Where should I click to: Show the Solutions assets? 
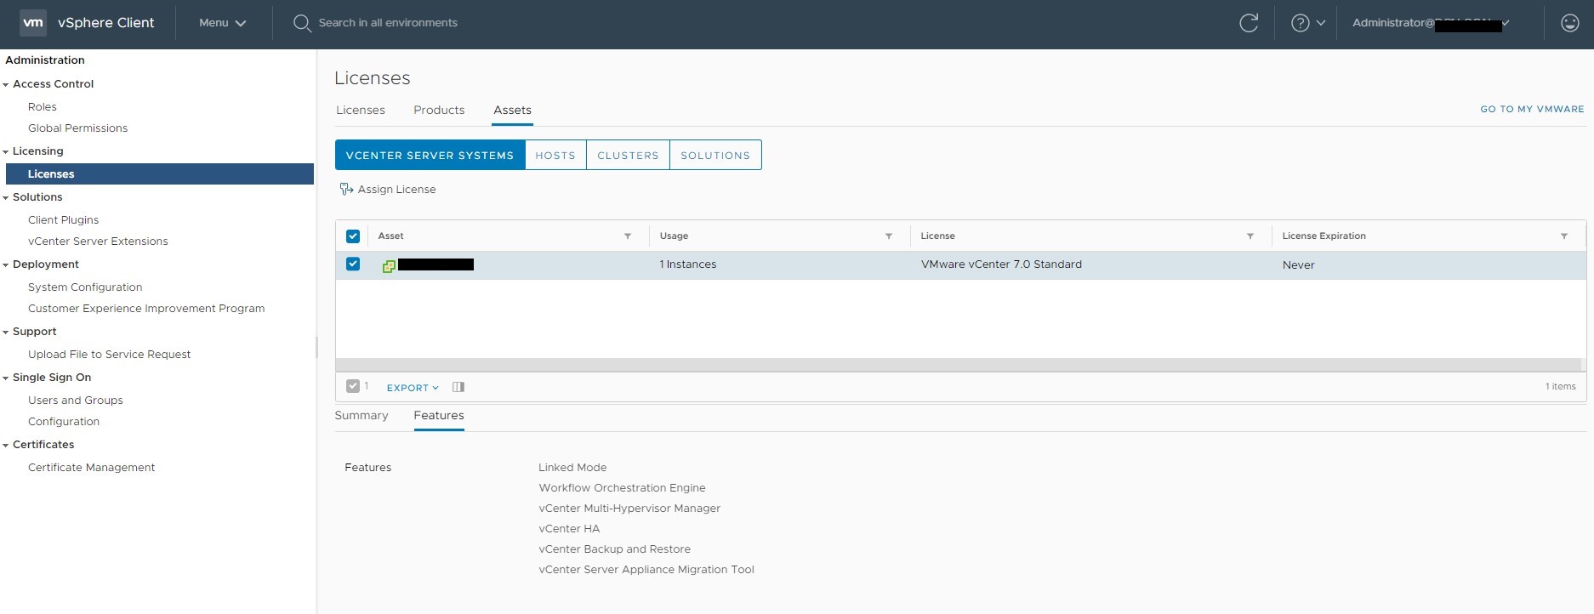715,155
